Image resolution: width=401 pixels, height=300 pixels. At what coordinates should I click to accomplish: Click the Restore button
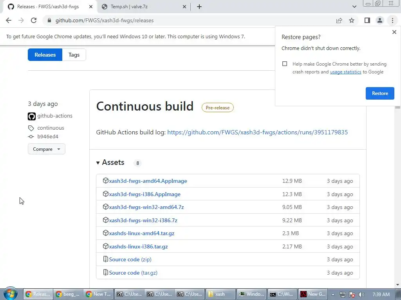[x=380, y=93]
